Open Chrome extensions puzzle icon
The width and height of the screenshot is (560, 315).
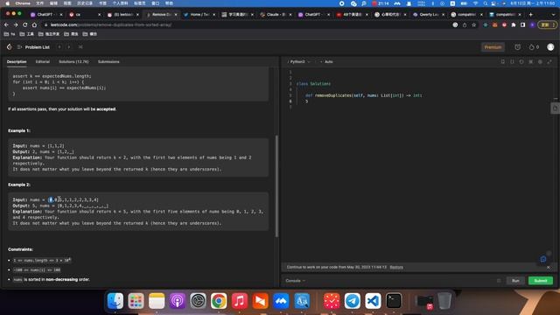(x=514, y=25)
